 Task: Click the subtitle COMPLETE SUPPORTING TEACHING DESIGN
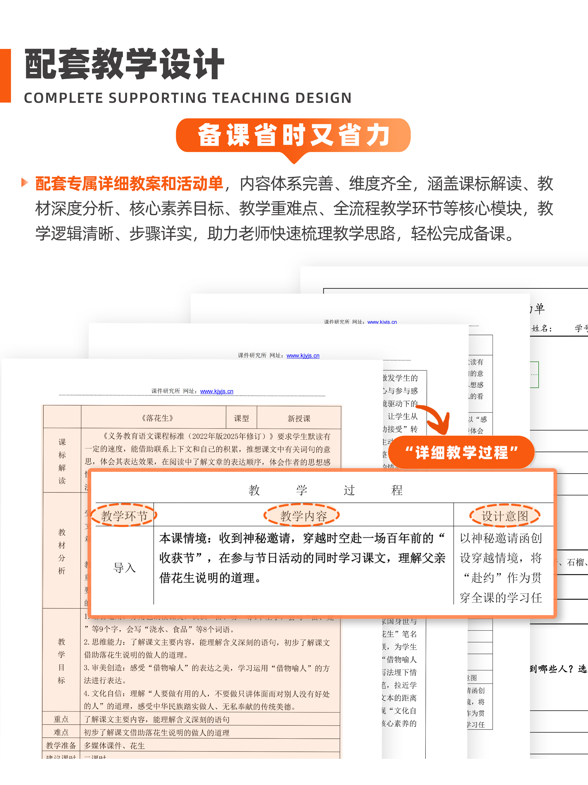tap(188, 98)
